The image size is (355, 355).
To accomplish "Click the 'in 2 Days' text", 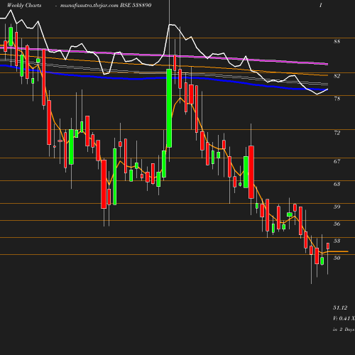I will (344, 329).
